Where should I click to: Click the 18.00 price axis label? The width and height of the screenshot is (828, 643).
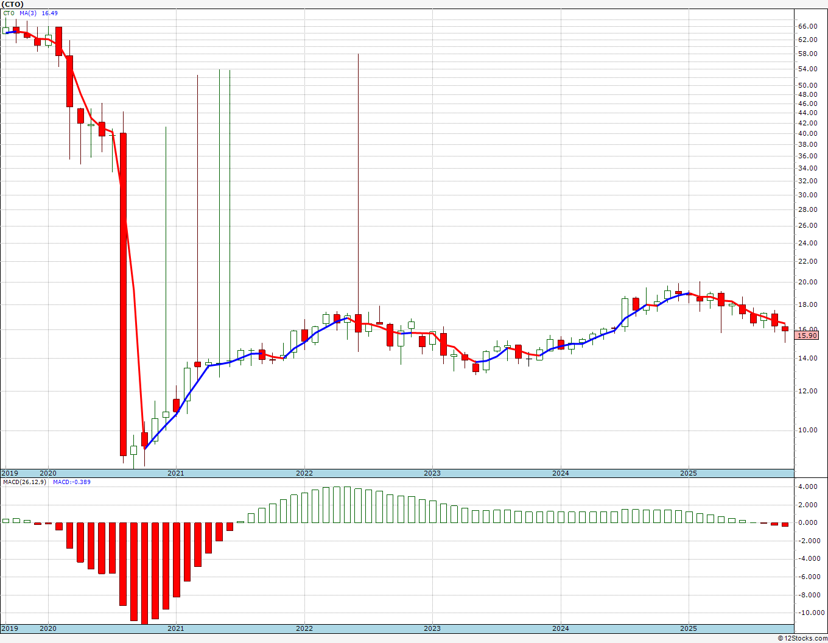click(x=807, y=304)
